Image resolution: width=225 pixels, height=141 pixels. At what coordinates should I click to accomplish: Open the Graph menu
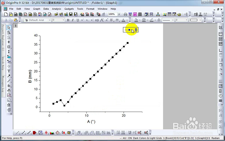(x=36, y=9)
